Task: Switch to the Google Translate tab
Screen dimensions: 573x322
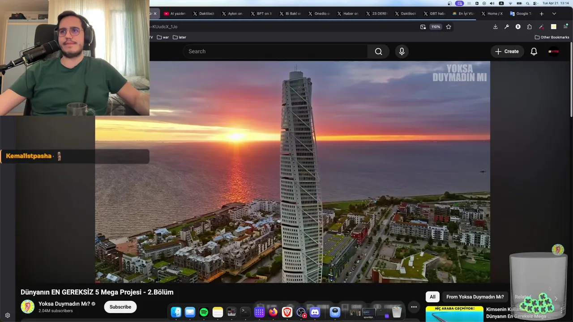Action: point(521,13)
